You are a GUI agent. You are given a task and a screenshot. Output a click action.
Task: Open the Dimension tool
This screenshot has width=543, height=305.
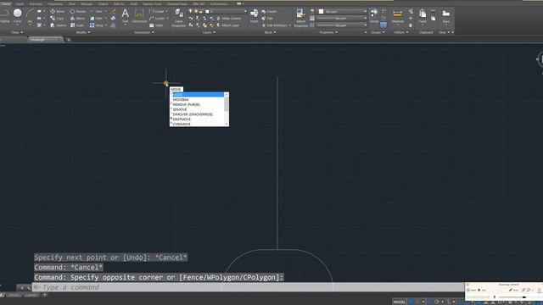click(139, 15)
